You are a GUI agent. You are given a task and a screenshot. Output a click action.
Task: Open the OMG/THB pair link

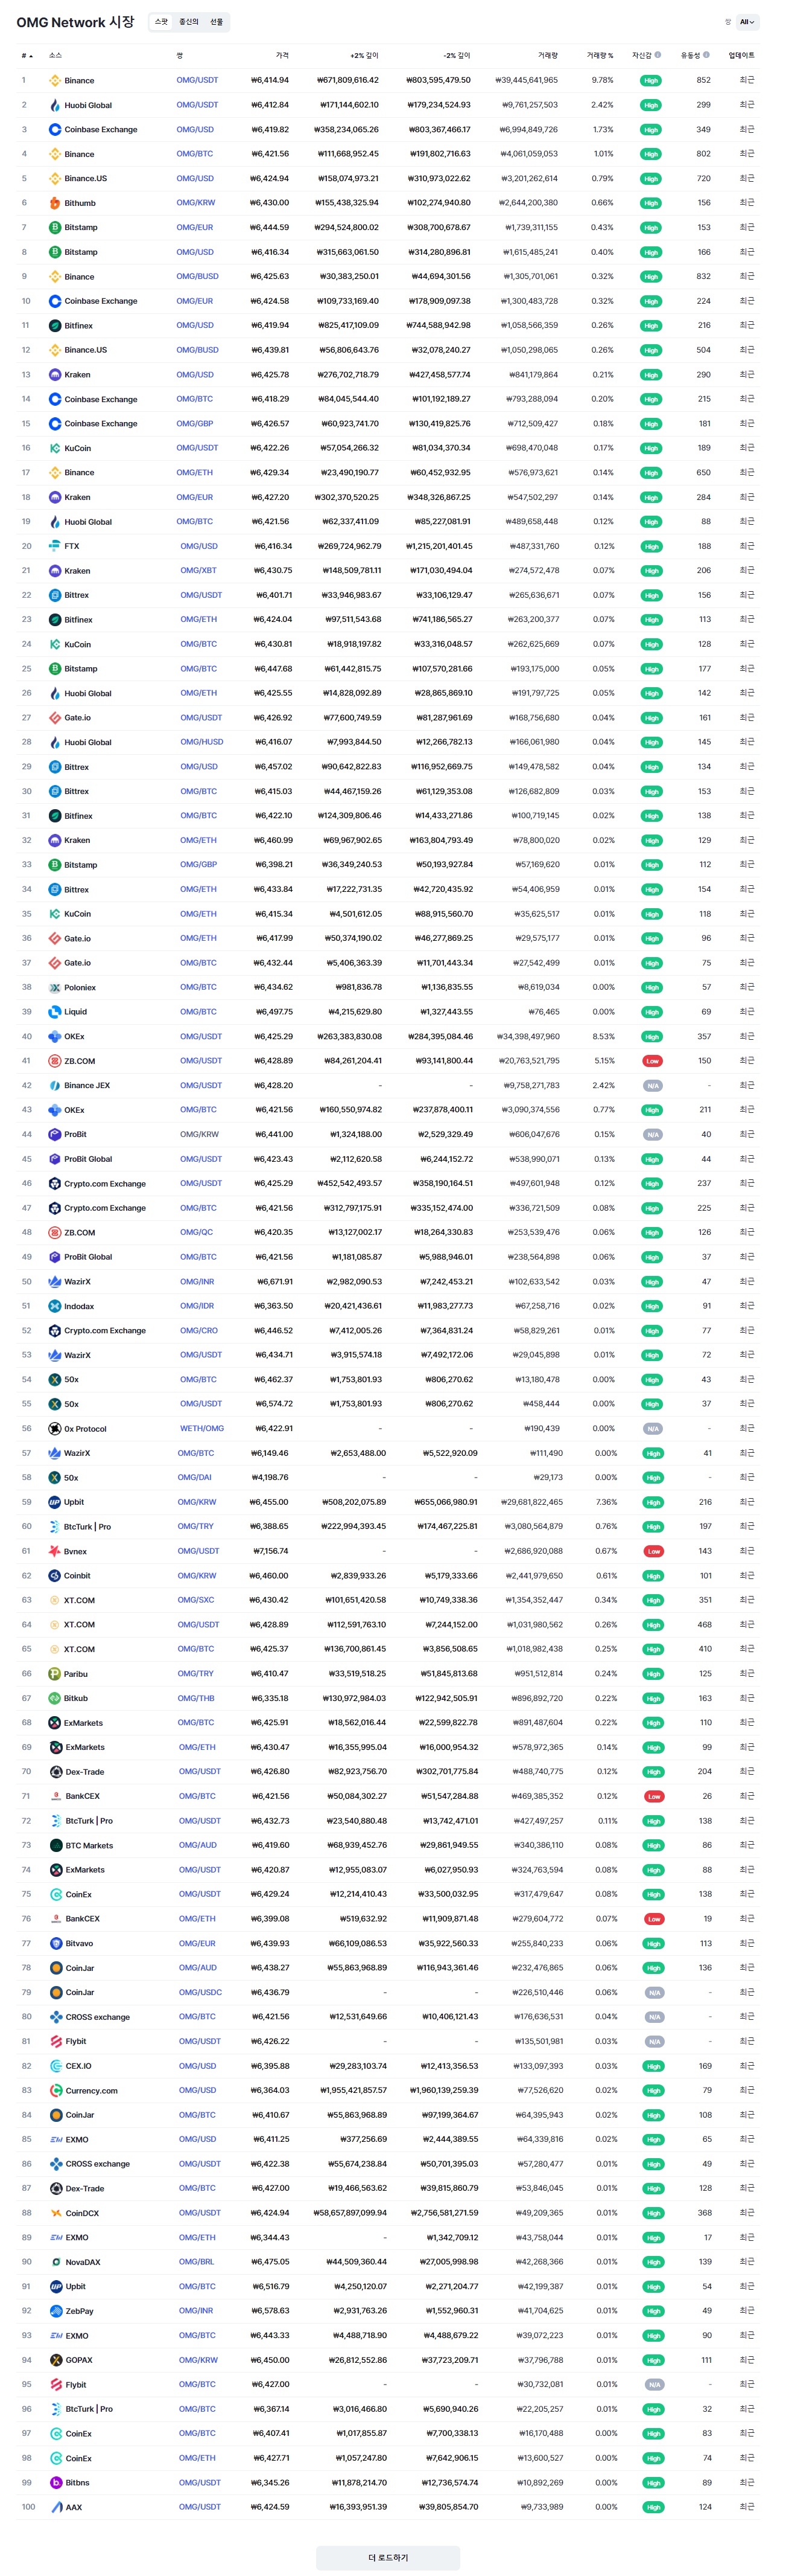(x=196, y=1698)
